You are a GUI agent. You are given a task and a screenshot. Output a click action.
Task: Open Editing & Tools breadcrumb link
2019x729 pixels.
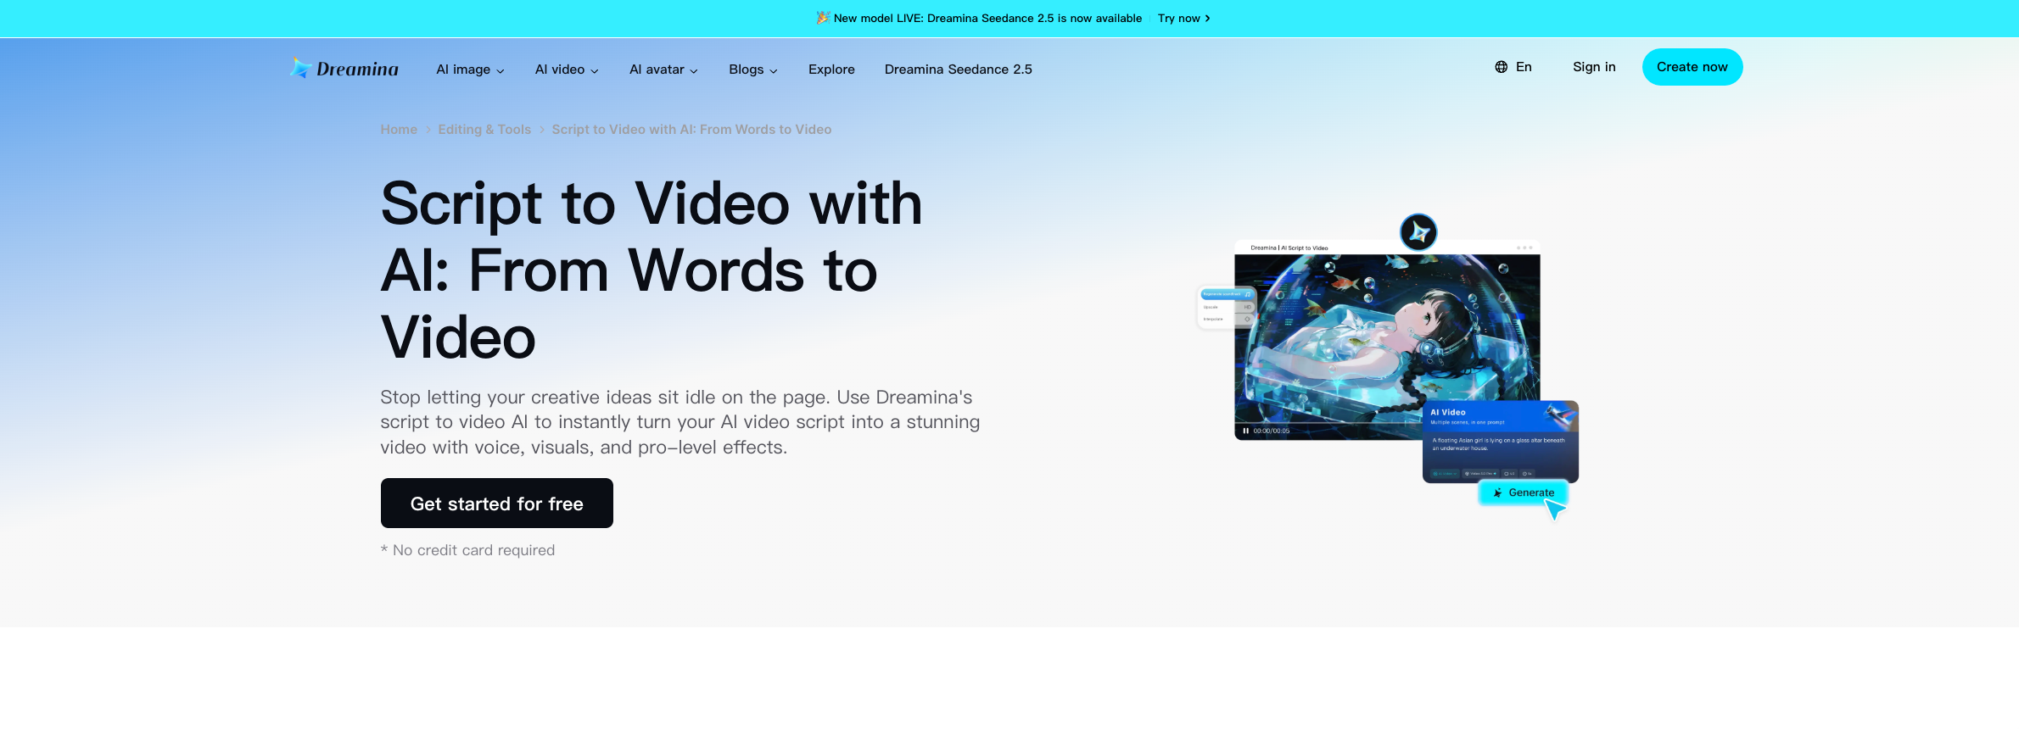tap(484, 130)
